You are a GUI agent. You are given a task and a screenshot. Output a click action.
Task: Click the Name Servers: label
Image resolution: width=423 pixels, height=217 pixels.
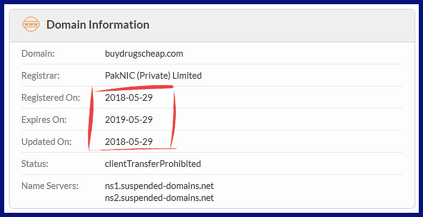50,186
